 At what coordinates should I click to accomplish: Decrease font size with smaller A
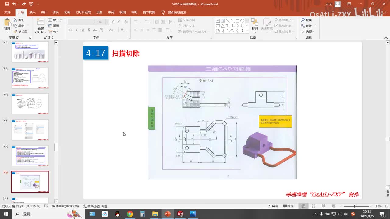tap(118, 22)
